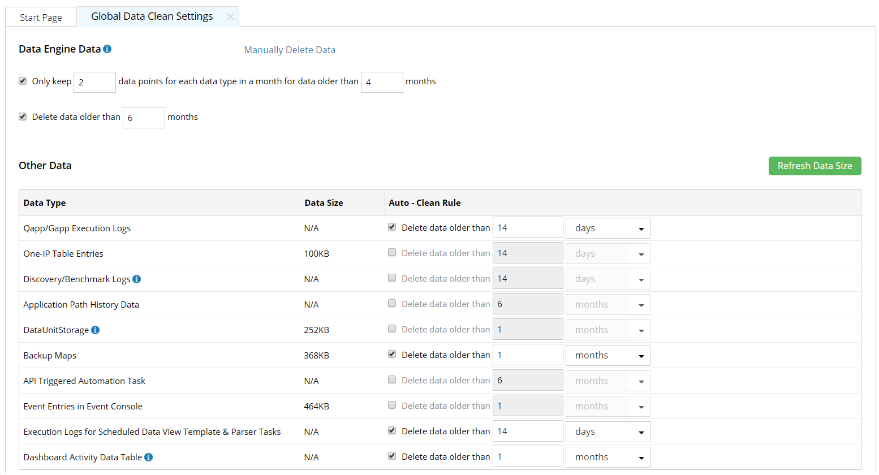This screenshot has width=879, height=475.
Task: Enable auto-clean for One-IP Table Entries
Action: 392,253
